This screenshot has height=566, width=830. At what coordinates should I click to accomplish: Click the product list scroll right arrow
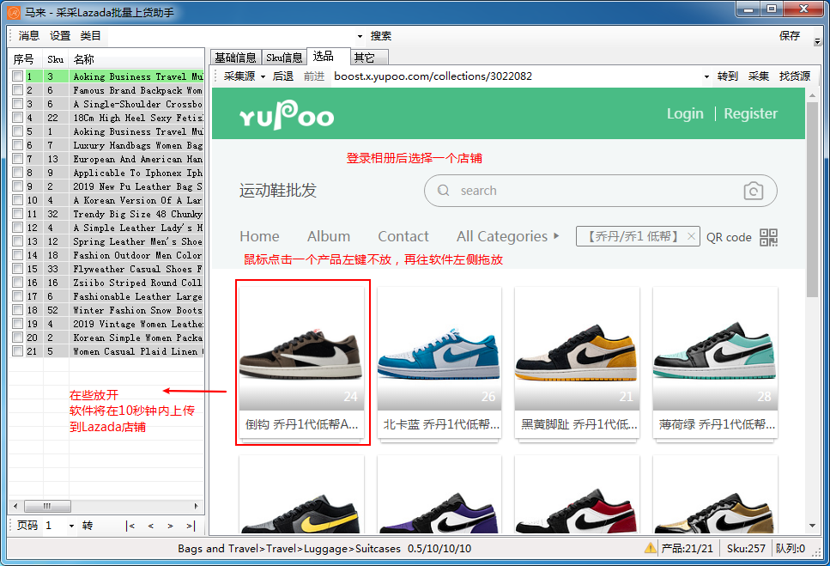pyautogui.click(x=197, y=506)
